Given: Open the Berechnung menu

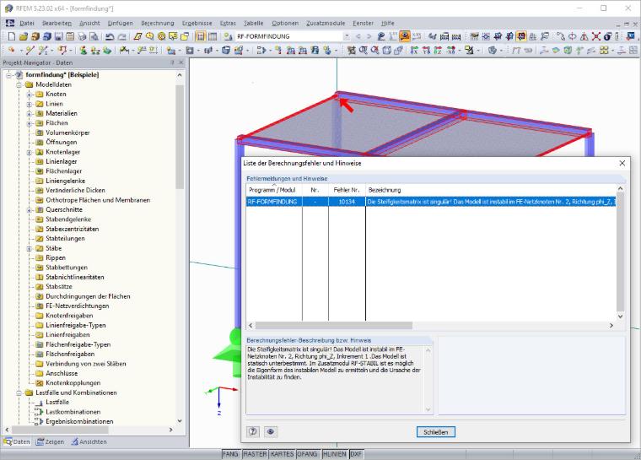Looking at the screenshot, I should [158, 24].
